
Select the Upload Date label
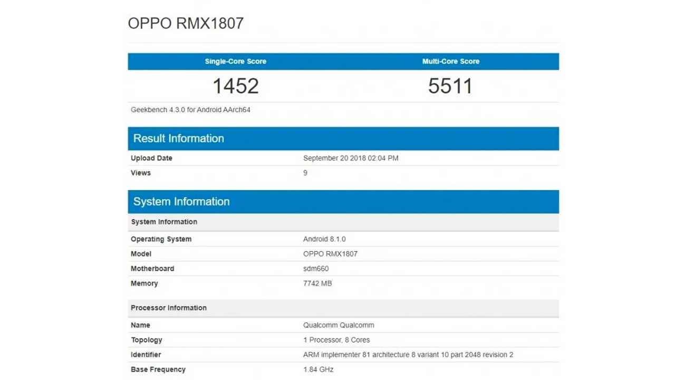point(151,158)
